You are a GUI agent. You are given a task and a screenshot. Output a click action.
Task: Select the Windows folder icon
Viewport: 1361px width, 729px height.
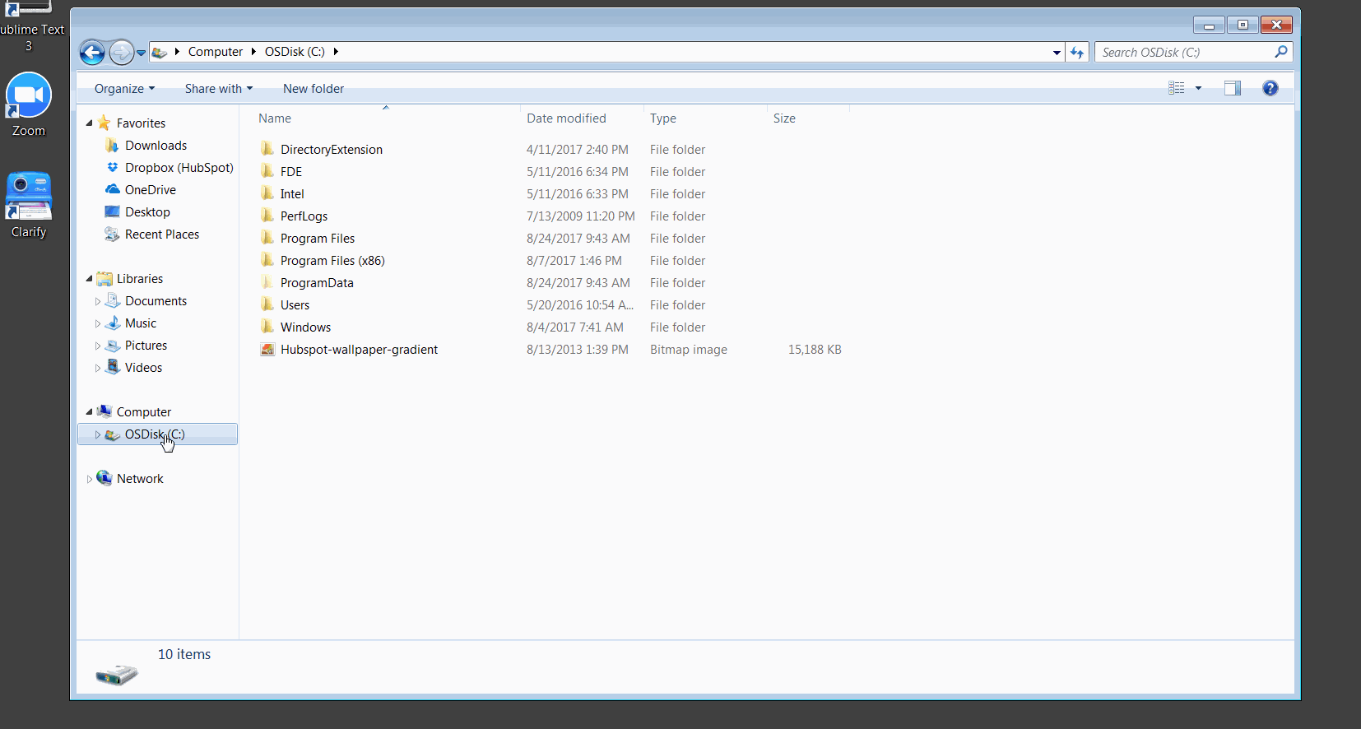click(x=267, y=327)
